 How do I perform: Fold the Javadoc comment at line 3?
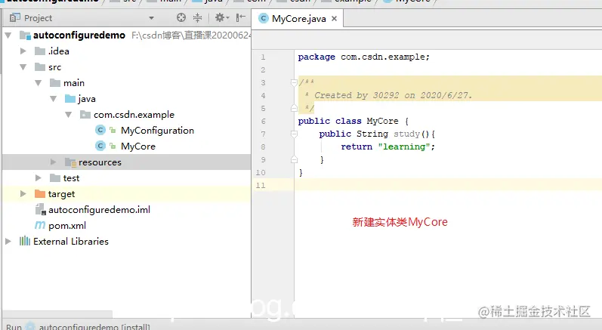point(294,82)
